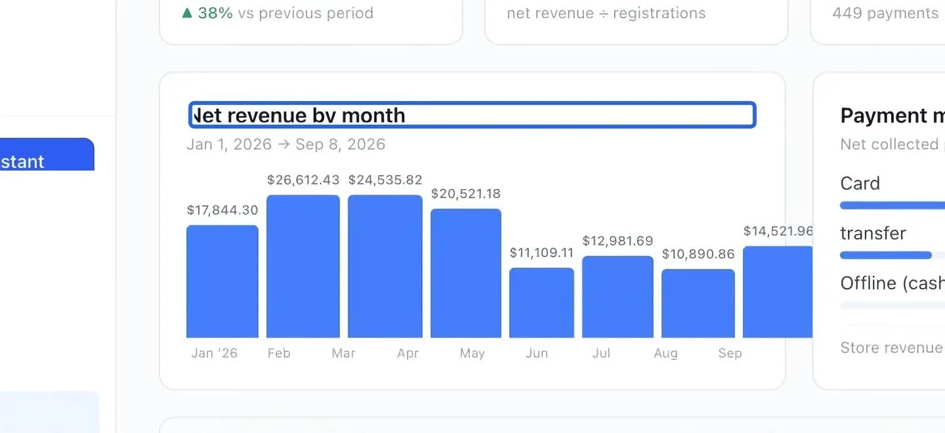Click the Card payment method label

tap(860, 184)
